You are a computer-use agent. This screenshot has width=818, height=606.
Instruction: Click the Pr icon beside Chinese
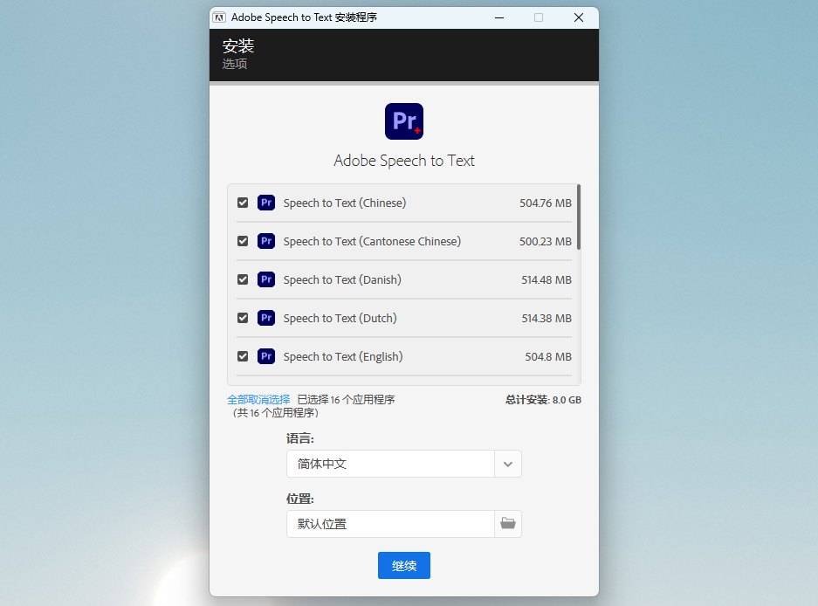tap(266, 203)
